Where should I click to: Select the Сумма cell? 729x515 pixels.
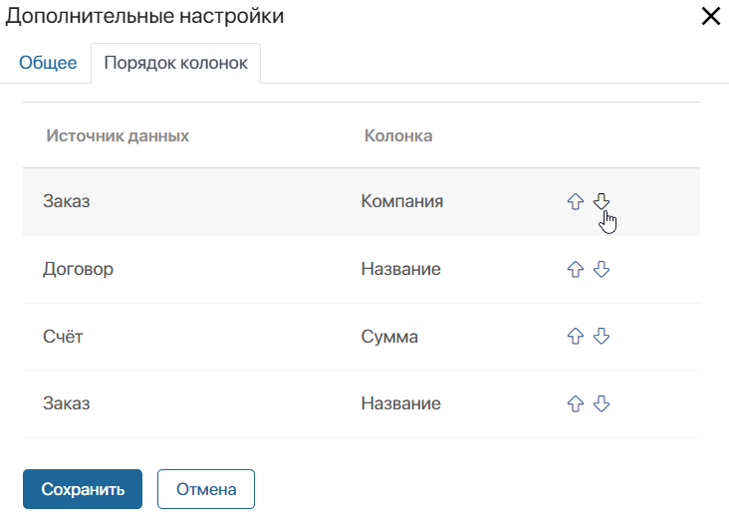pyautogui.click(x=389, y=337)
